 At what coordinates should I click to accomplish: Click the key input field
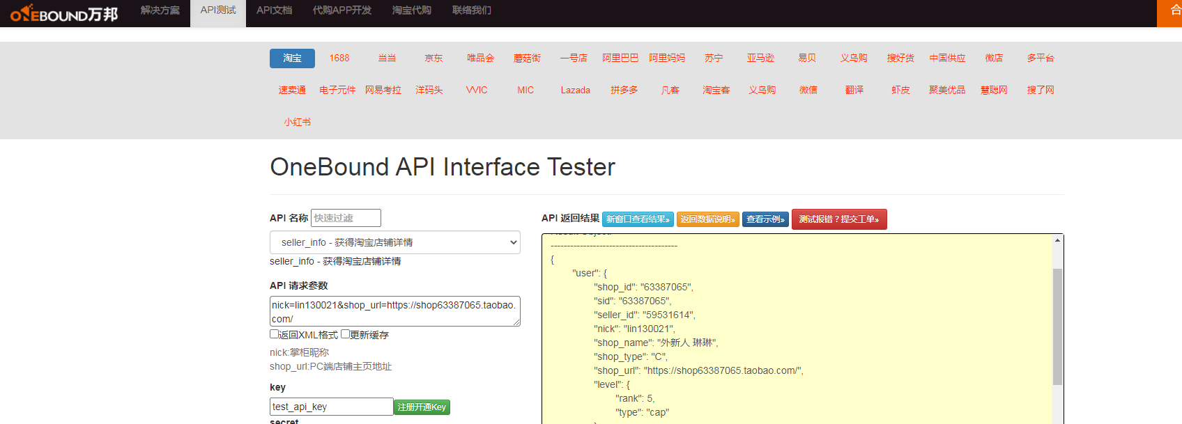[x=332, y=407]
